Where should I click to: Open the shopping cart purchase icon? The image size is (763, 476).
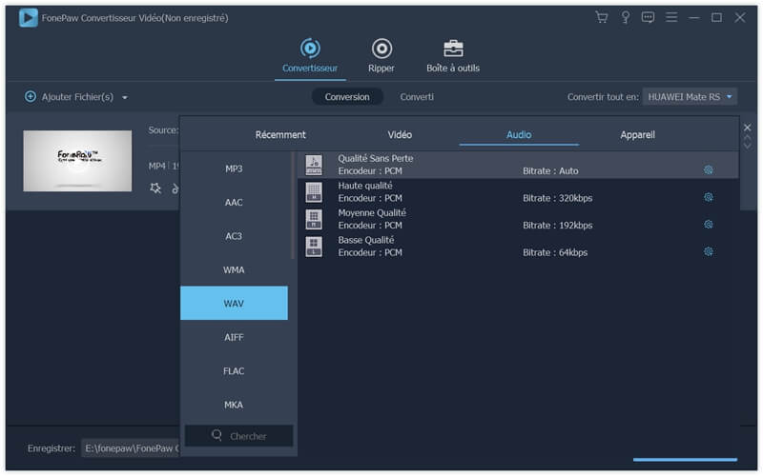[602, 17]
